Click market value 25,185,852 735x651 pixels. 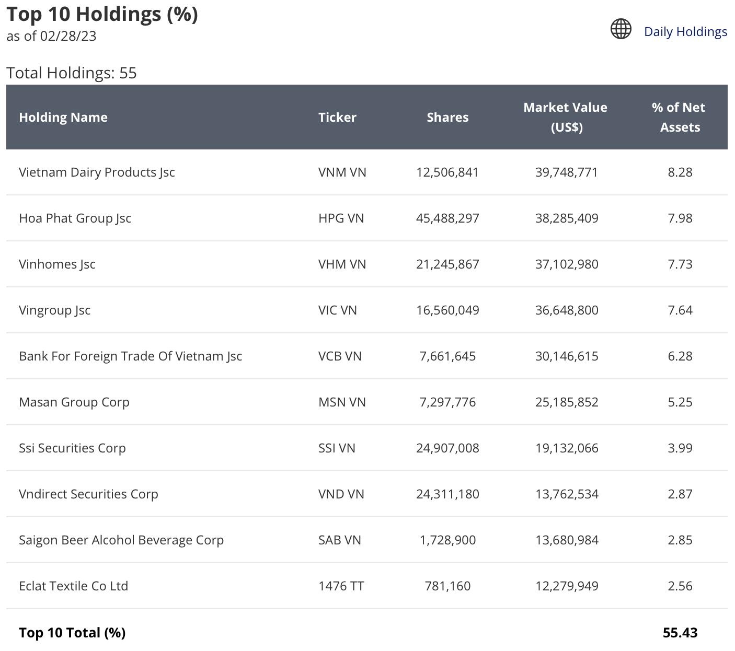(567, 402)
